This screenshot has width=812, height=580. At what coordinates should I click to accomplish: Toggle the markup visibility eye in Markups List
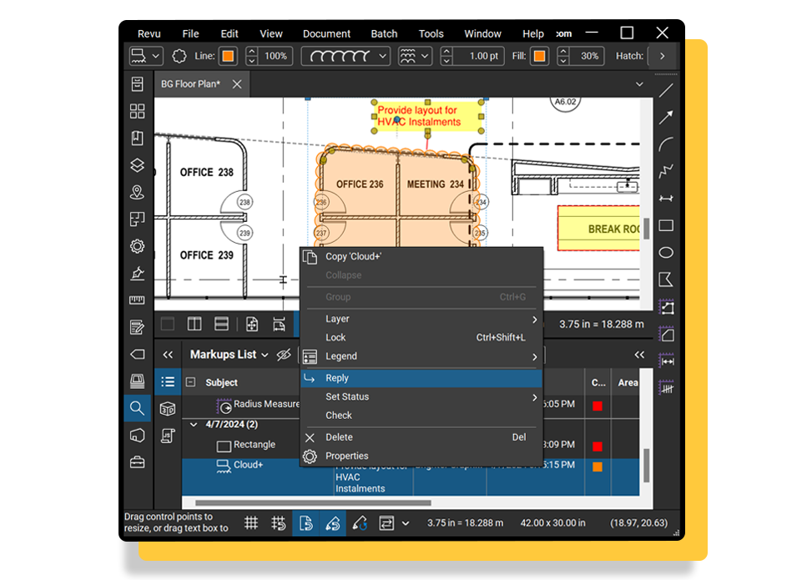coord(284,355)
